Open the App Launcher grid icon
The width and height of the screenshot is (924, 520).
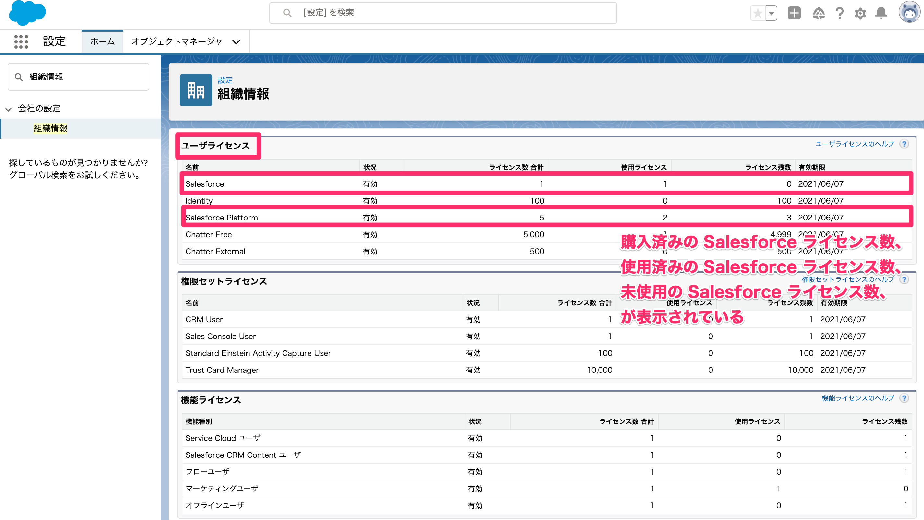21,41
